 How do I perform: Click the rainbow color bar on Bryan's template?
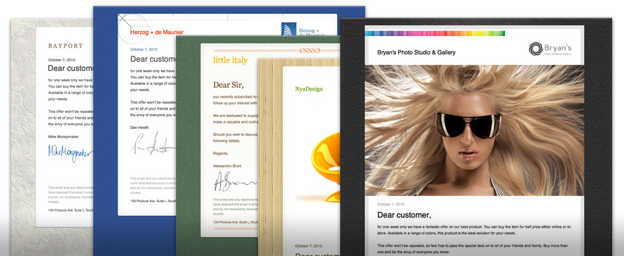pos(435,33)
